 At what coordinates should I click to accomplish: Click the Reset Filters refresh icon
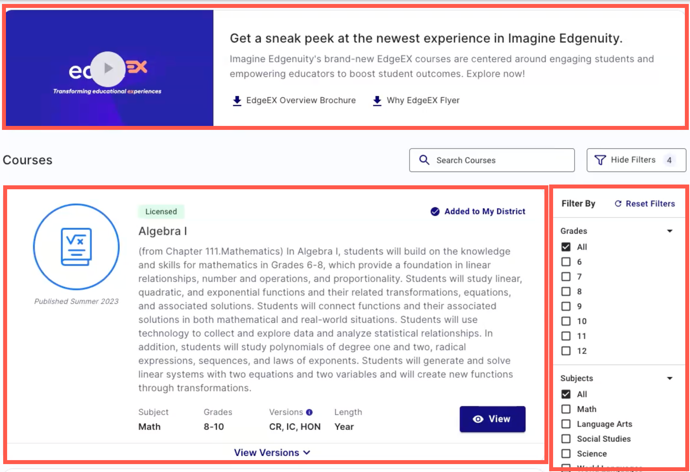[618, 204]
